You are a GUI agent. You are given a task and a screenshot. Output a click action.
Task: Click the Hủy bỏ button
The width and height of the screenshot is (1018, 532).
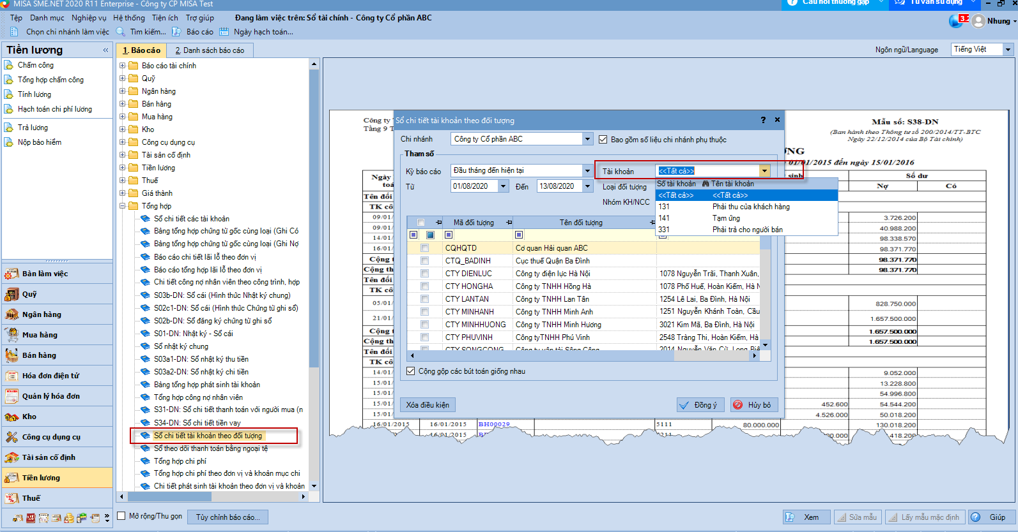753,405
